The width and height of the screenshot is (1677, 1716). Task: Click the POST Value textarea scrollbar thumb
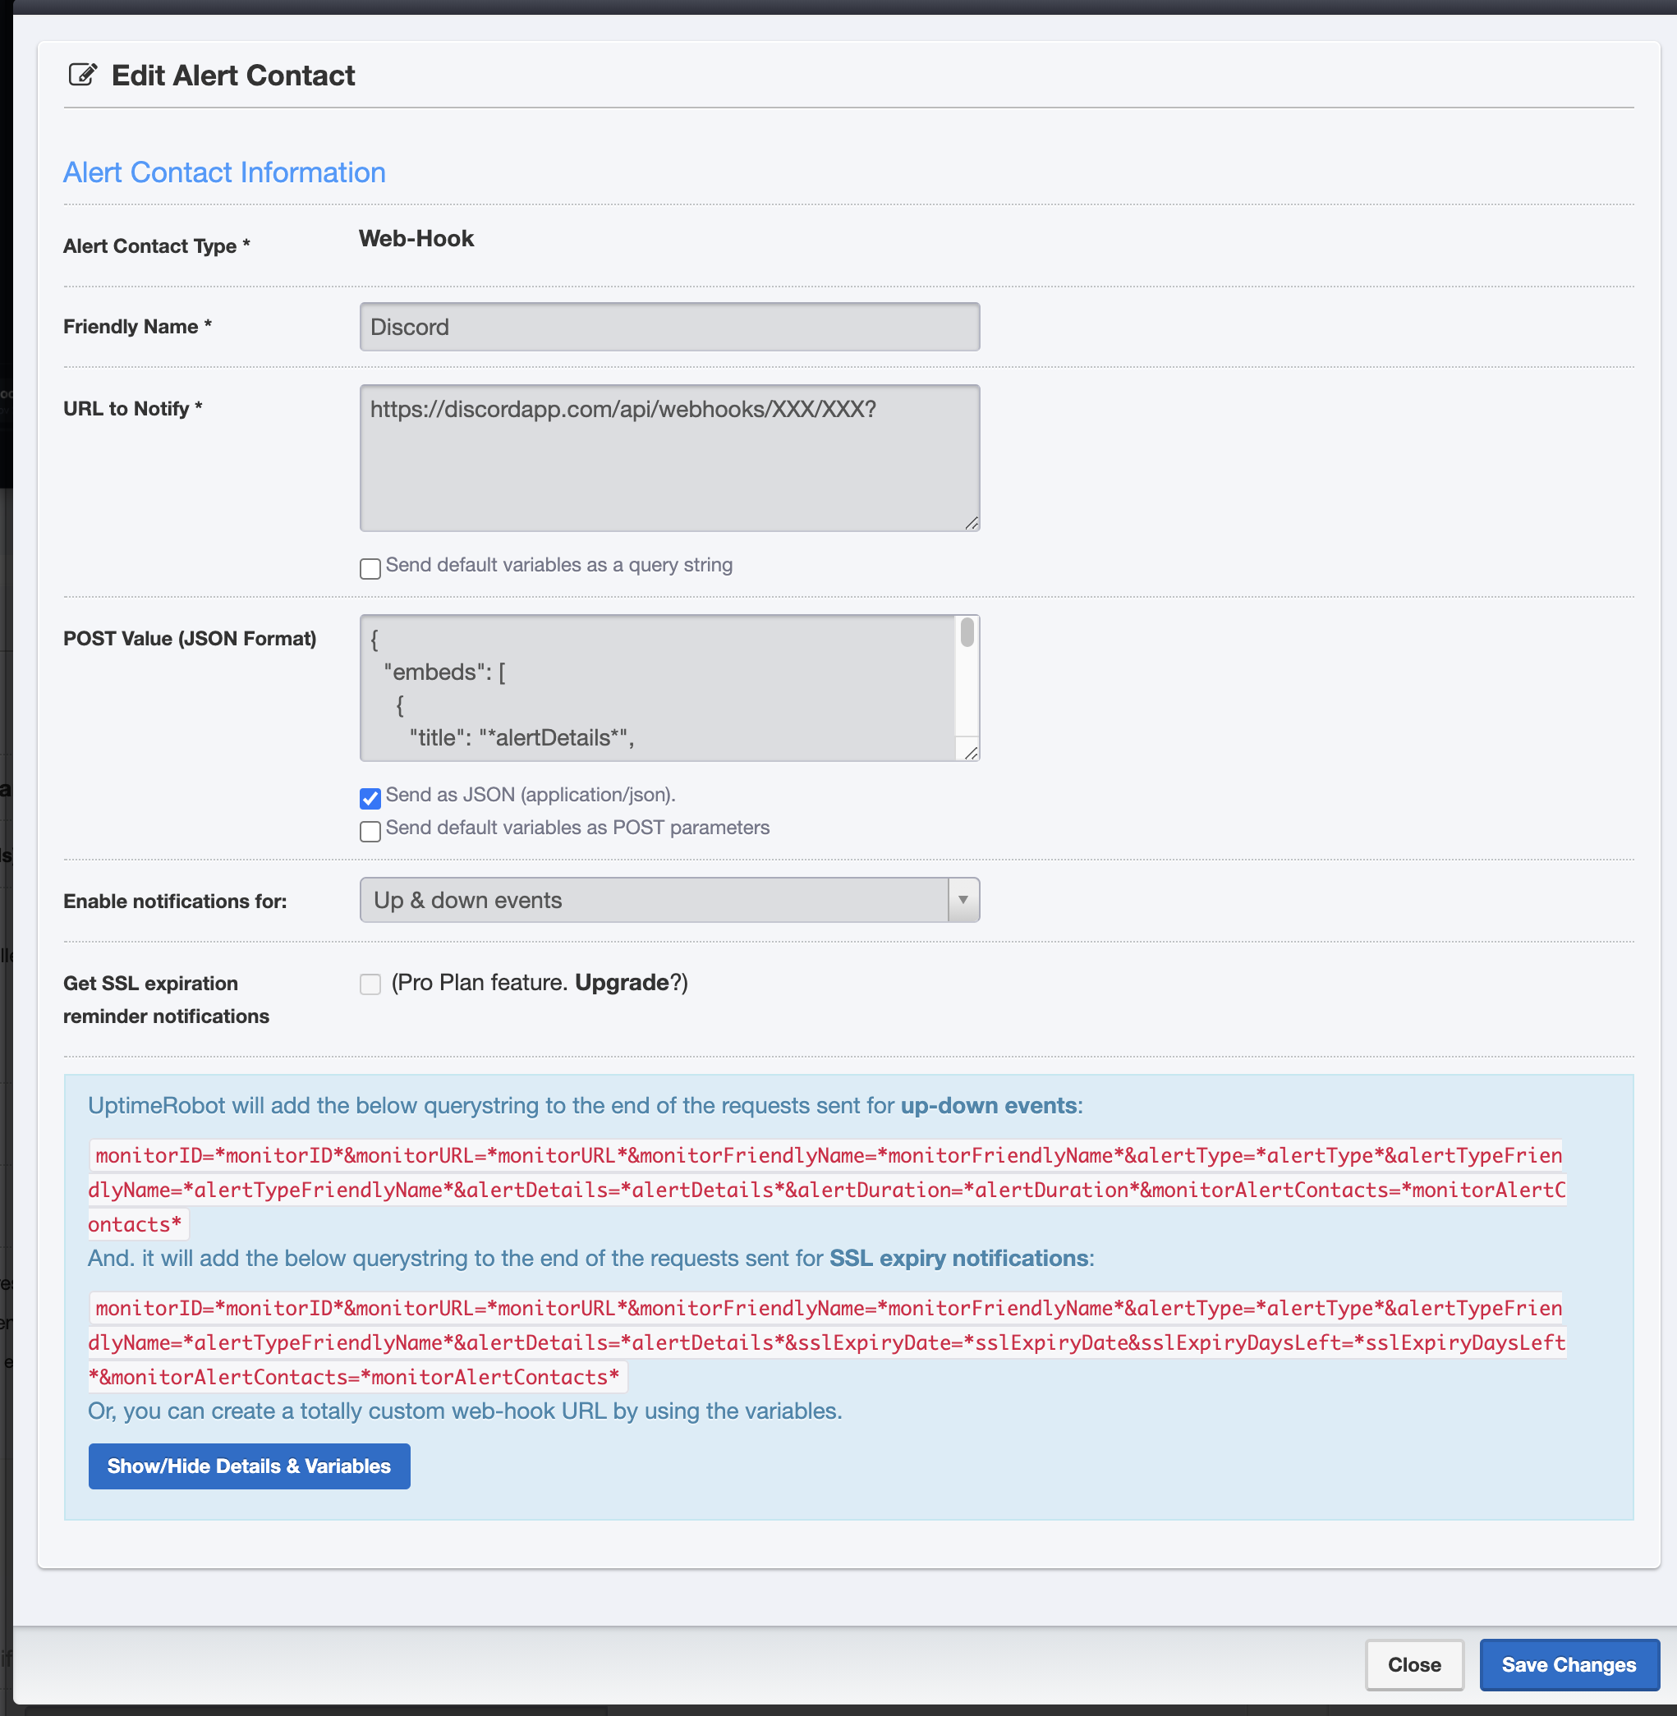pyautogui.click(x=967, y=632)
